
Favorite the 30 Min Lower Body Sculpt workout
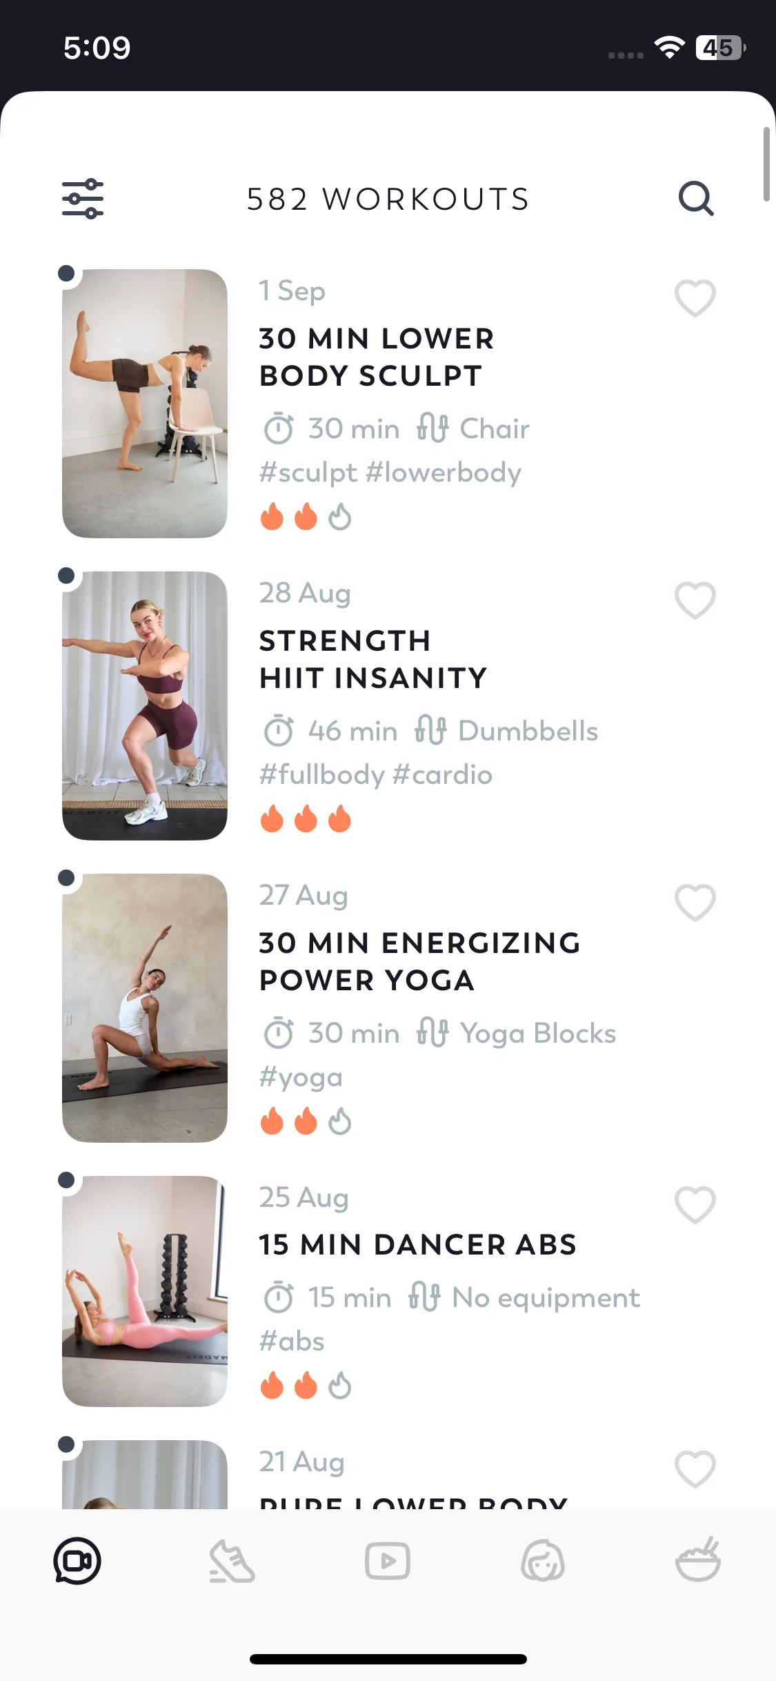[695, 298]
